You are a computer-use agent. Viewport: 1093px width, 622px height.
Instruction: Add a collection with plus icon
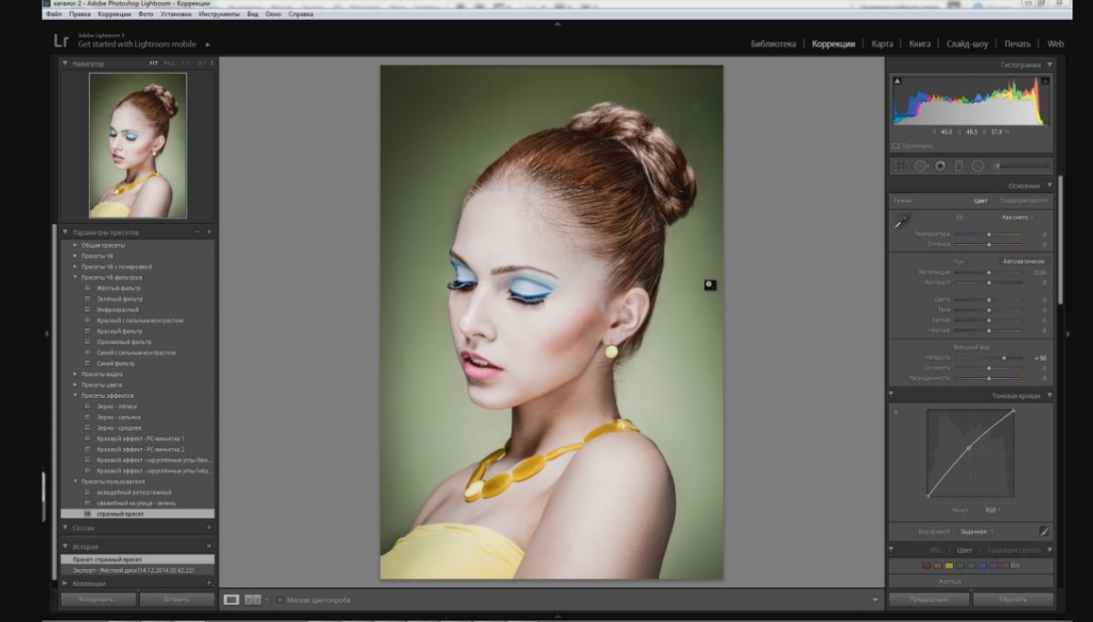(209, 583)
